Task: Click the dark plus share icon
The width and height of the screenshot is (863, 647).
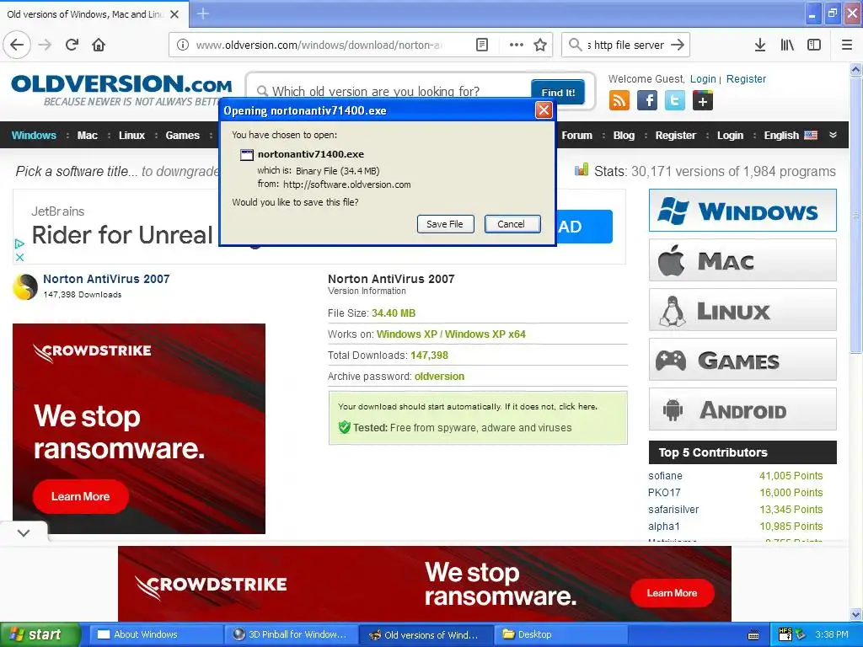Action: (703, 101)
